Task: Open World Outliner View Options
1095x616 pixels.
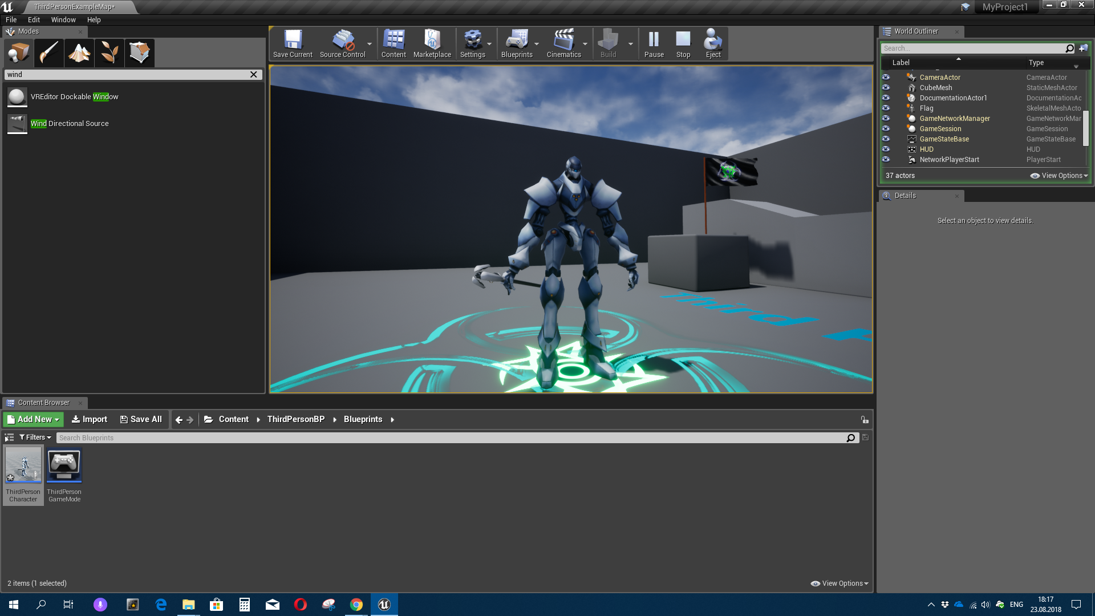Action: [x=1059, y=176]
